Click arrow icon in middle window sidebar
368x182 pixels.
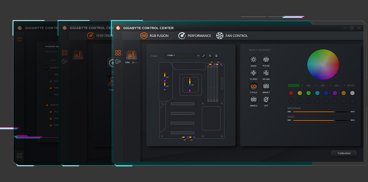pos(64,61)
